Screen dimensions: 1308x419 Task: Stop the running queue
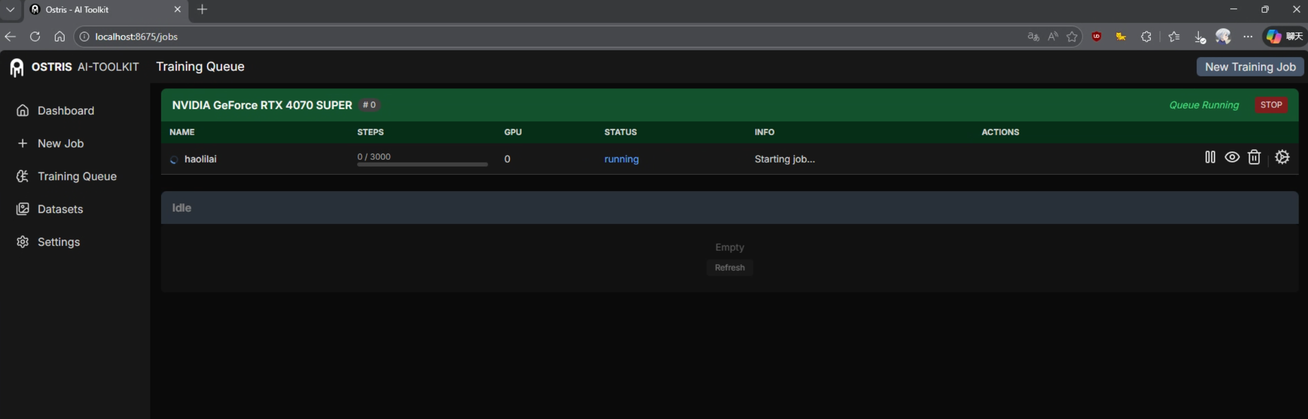click(1271, 105)
